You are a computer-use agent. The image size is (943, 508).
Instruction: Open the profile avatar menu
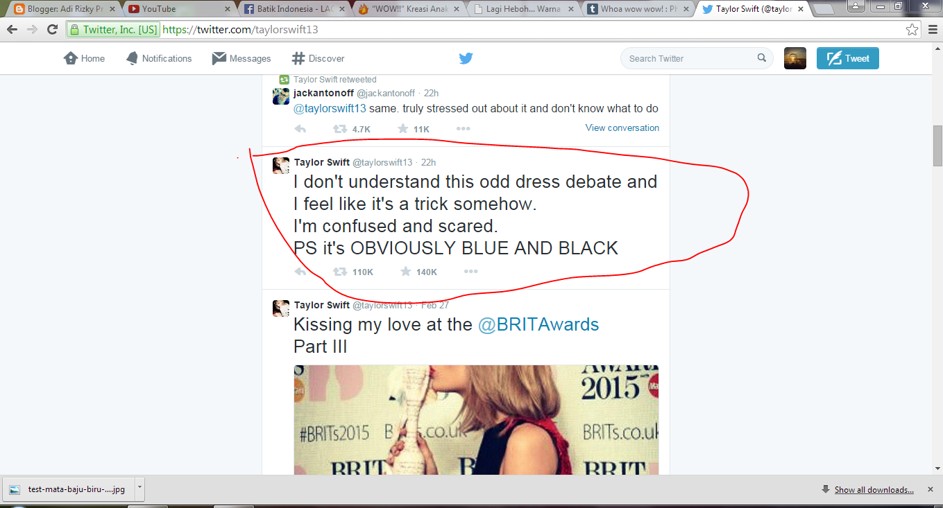(795, 58)
